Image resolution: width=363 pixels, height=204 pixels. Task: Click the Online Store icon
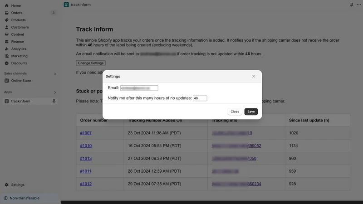pos(7,81)
